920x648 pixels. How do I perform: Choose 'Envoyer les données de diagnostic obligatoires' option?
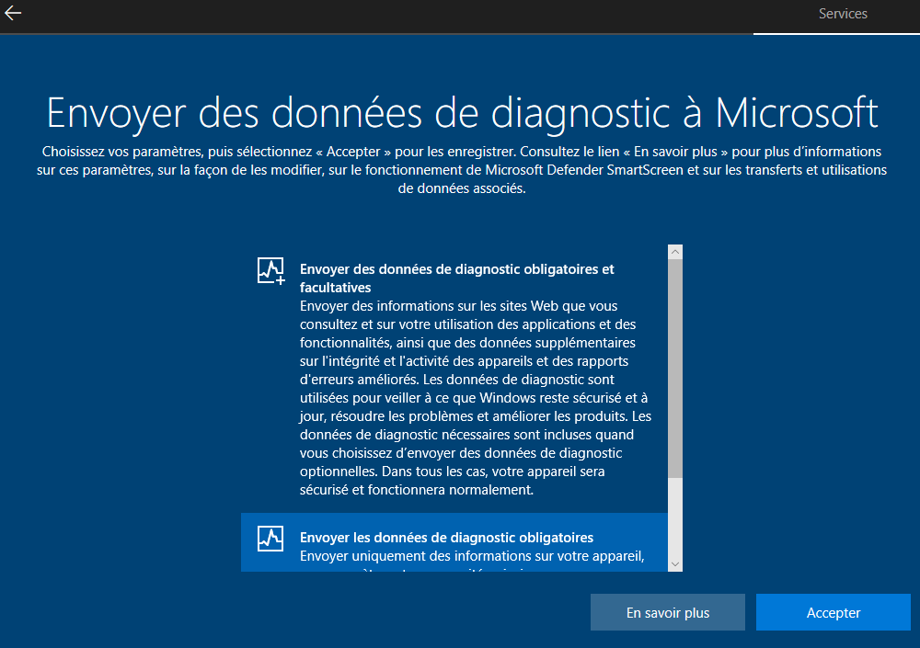point(446,538)
